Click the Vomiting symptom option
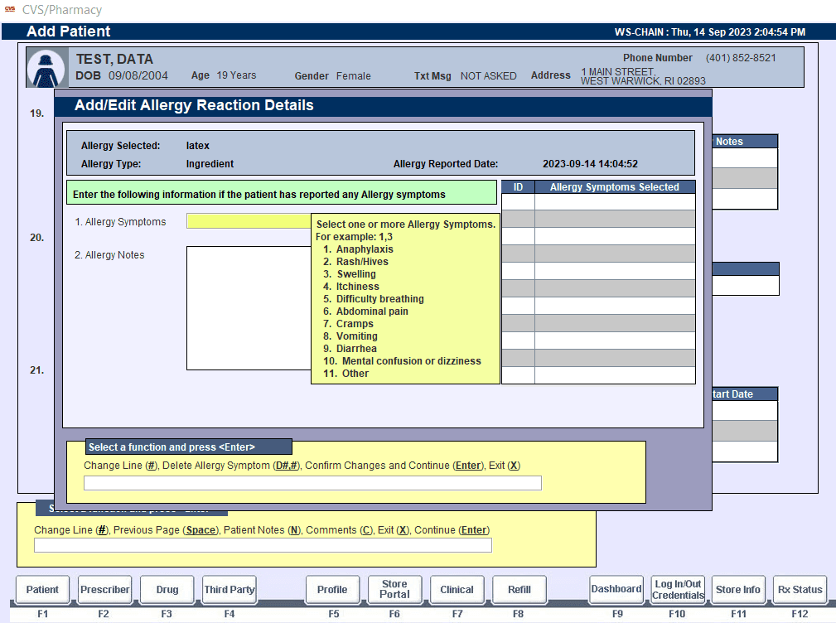The height and width of the screenshot is (623, 836). point(350,336)
